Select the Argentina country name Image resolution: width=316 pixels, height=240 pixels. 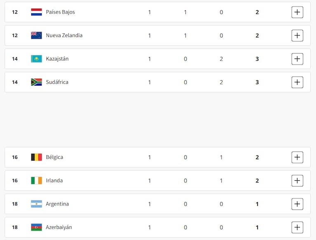click(57, 204)
